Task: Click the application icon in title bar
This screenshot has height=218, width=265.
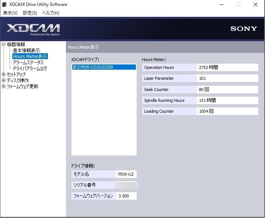Action: pos(4,4)
